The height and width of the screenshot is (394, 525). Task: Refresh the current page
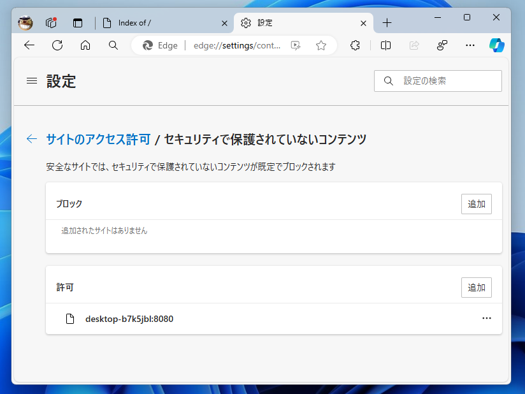tap(57, 45)
